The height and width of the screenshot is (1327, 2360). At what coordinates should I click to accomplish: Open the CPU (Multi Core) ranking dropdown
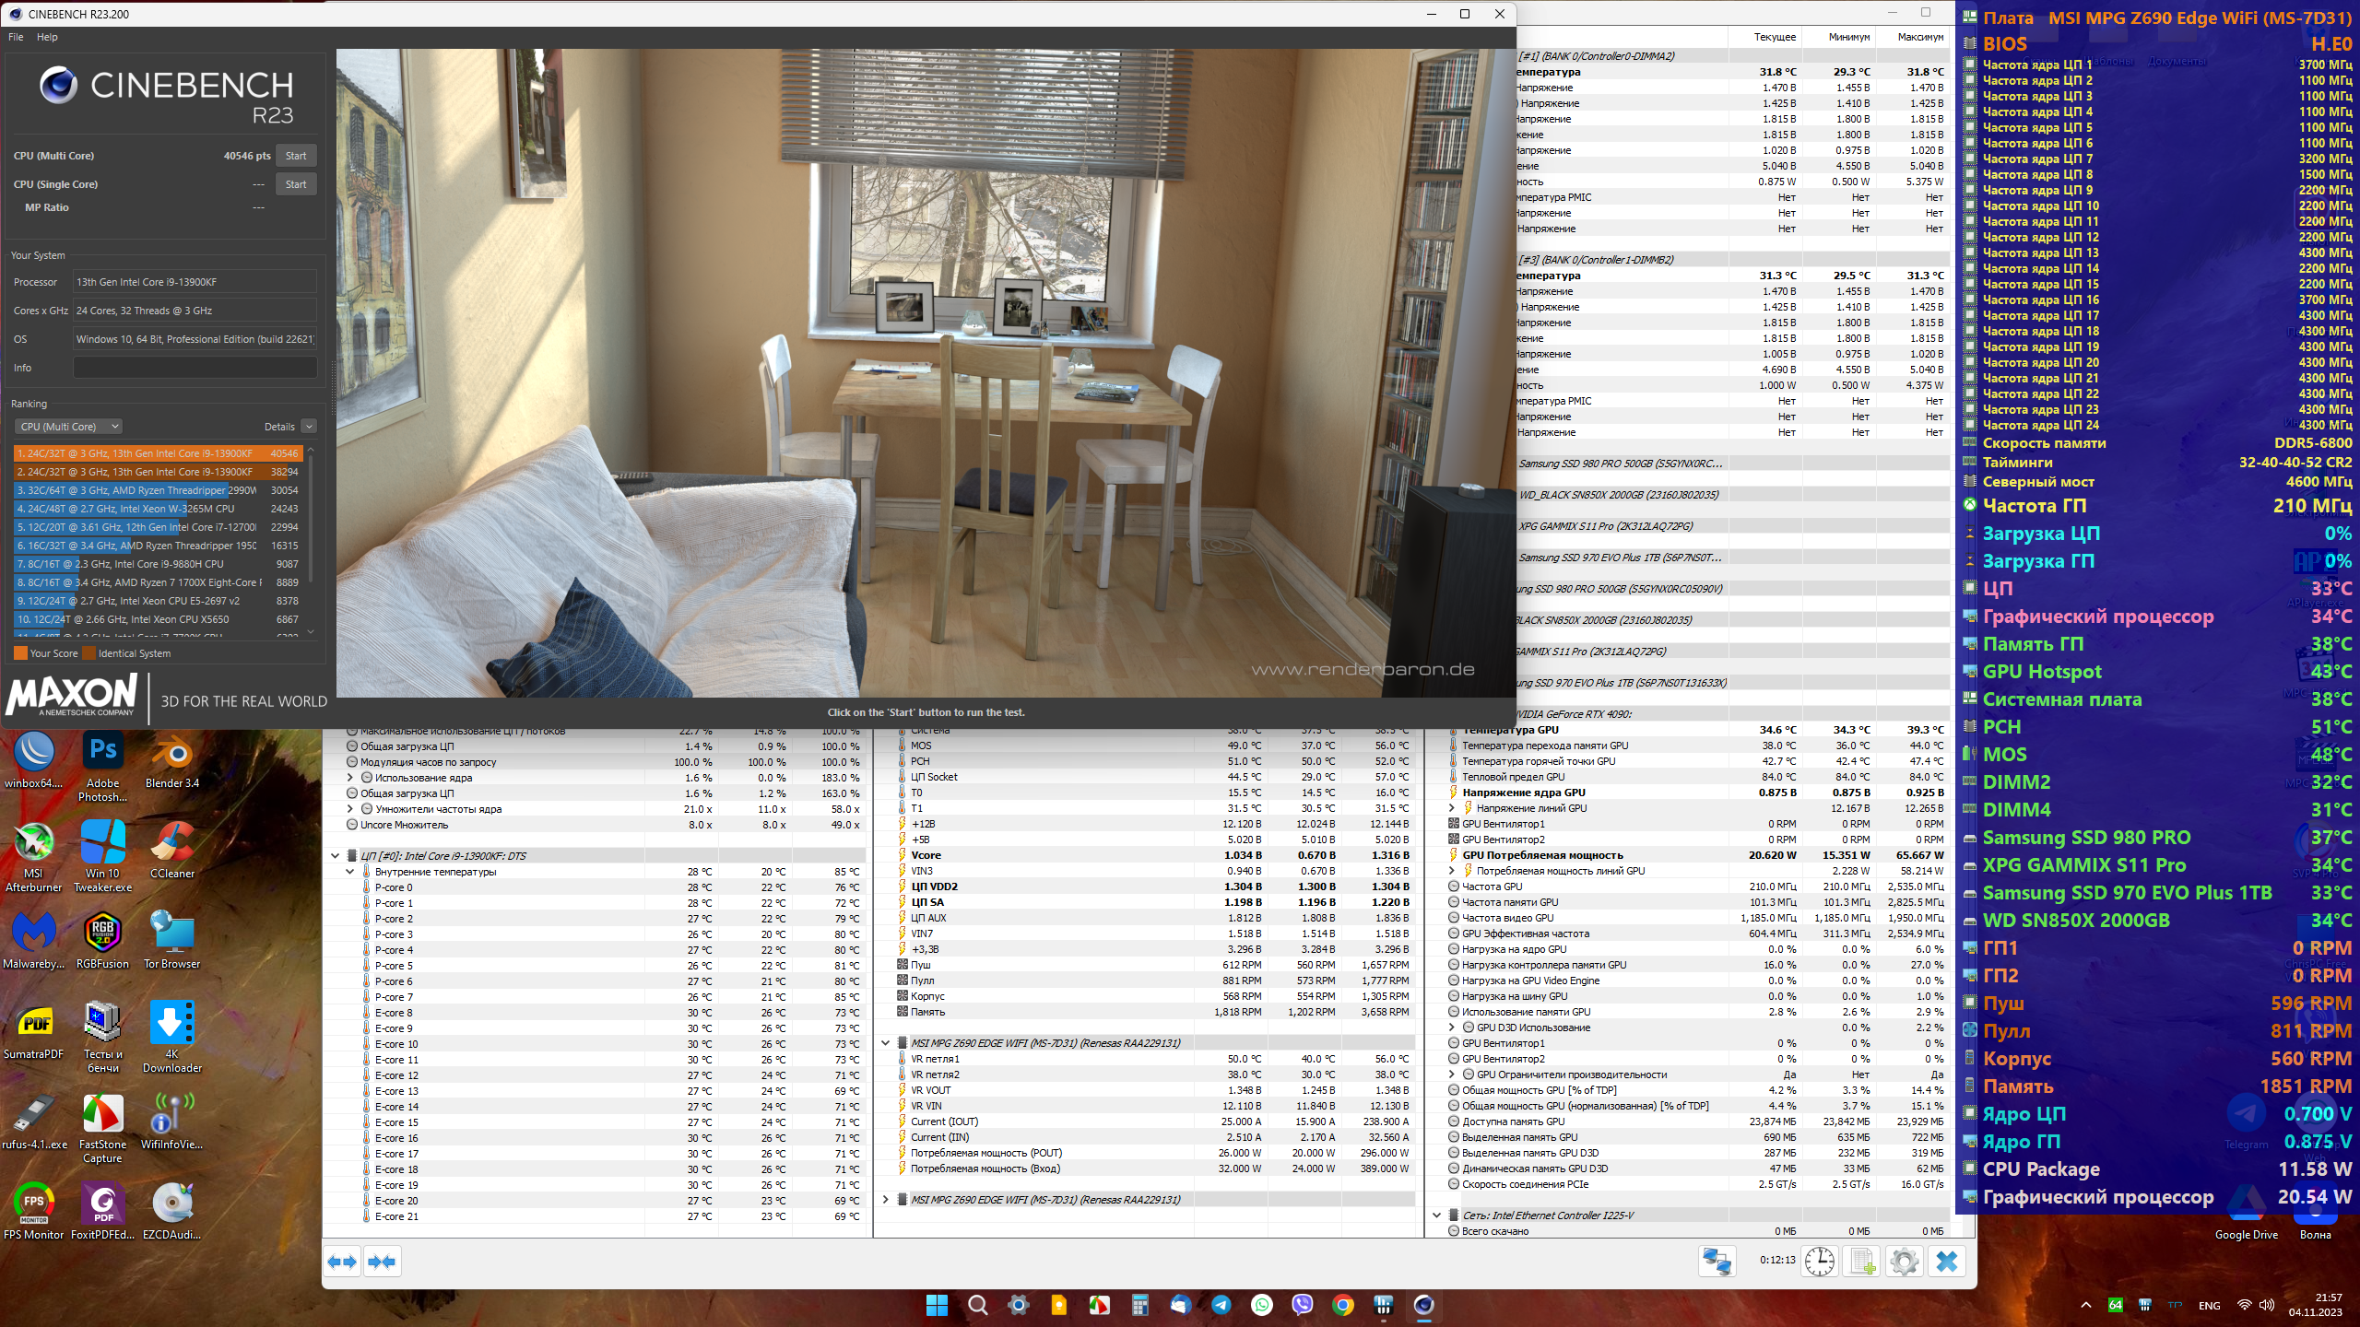[68, 427]
